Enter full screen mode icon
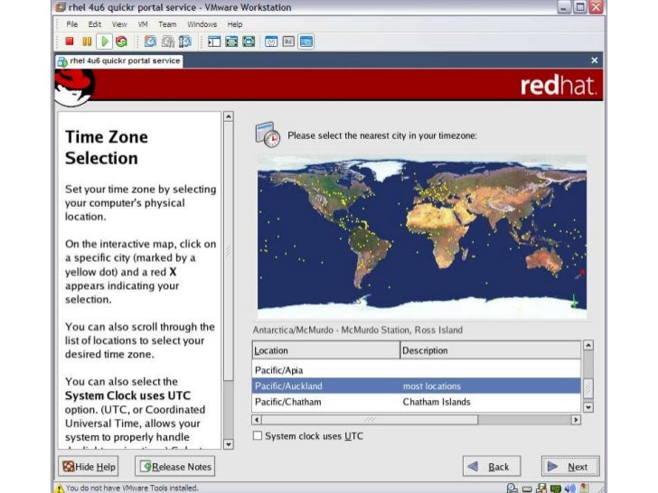 point(249,42)
